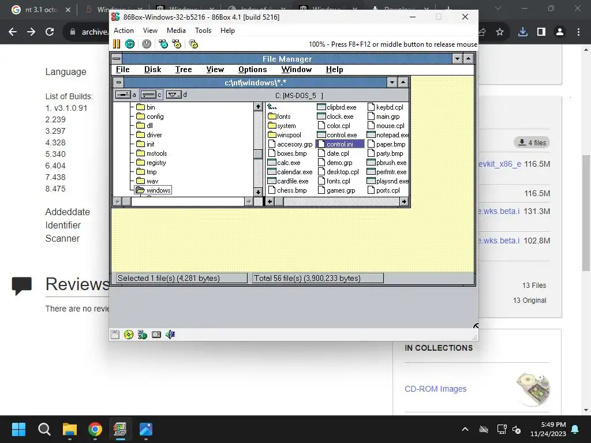
Task: Select the registry folder in tree
Action: 151,163
